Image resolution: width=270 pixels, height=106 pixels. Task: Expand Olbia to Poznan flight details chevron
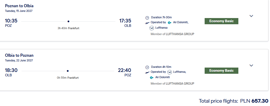click(251, 66)
